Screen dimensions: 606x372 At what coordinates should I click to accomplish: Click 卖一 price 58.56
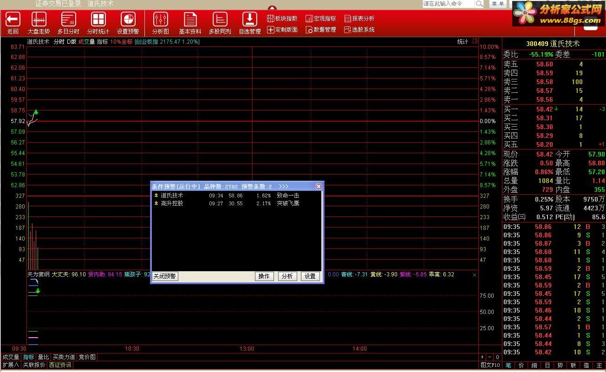tap(545, 99)
